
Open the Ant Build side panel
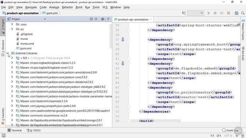243,53
